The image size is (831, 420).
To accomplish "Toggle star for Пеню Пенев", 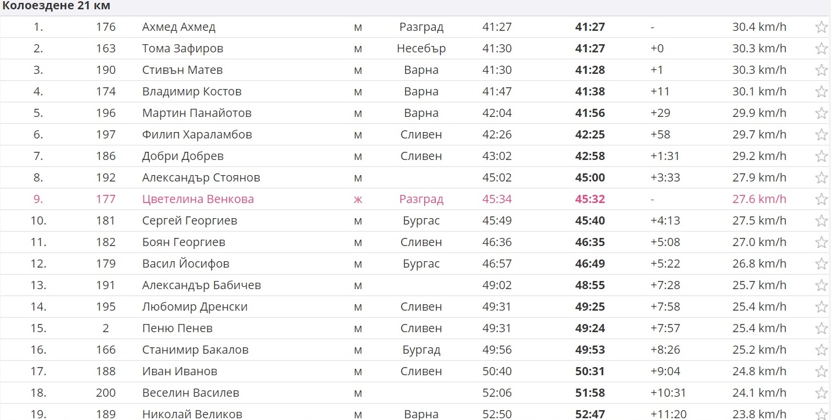I will click(x=821, y=328).
